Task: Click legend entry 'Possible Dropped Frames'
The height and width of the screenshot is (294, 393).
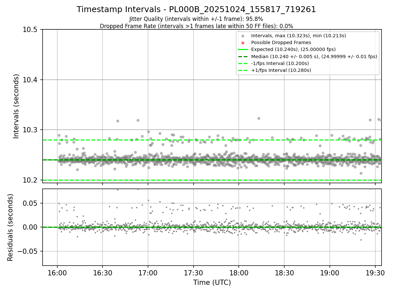Action: 281,42
